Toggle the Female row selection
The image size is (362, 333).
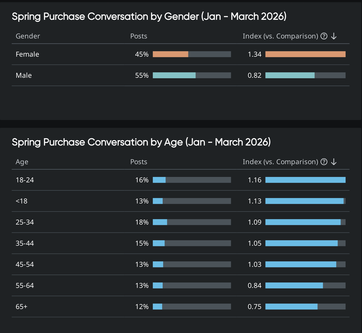click(27, 54)
